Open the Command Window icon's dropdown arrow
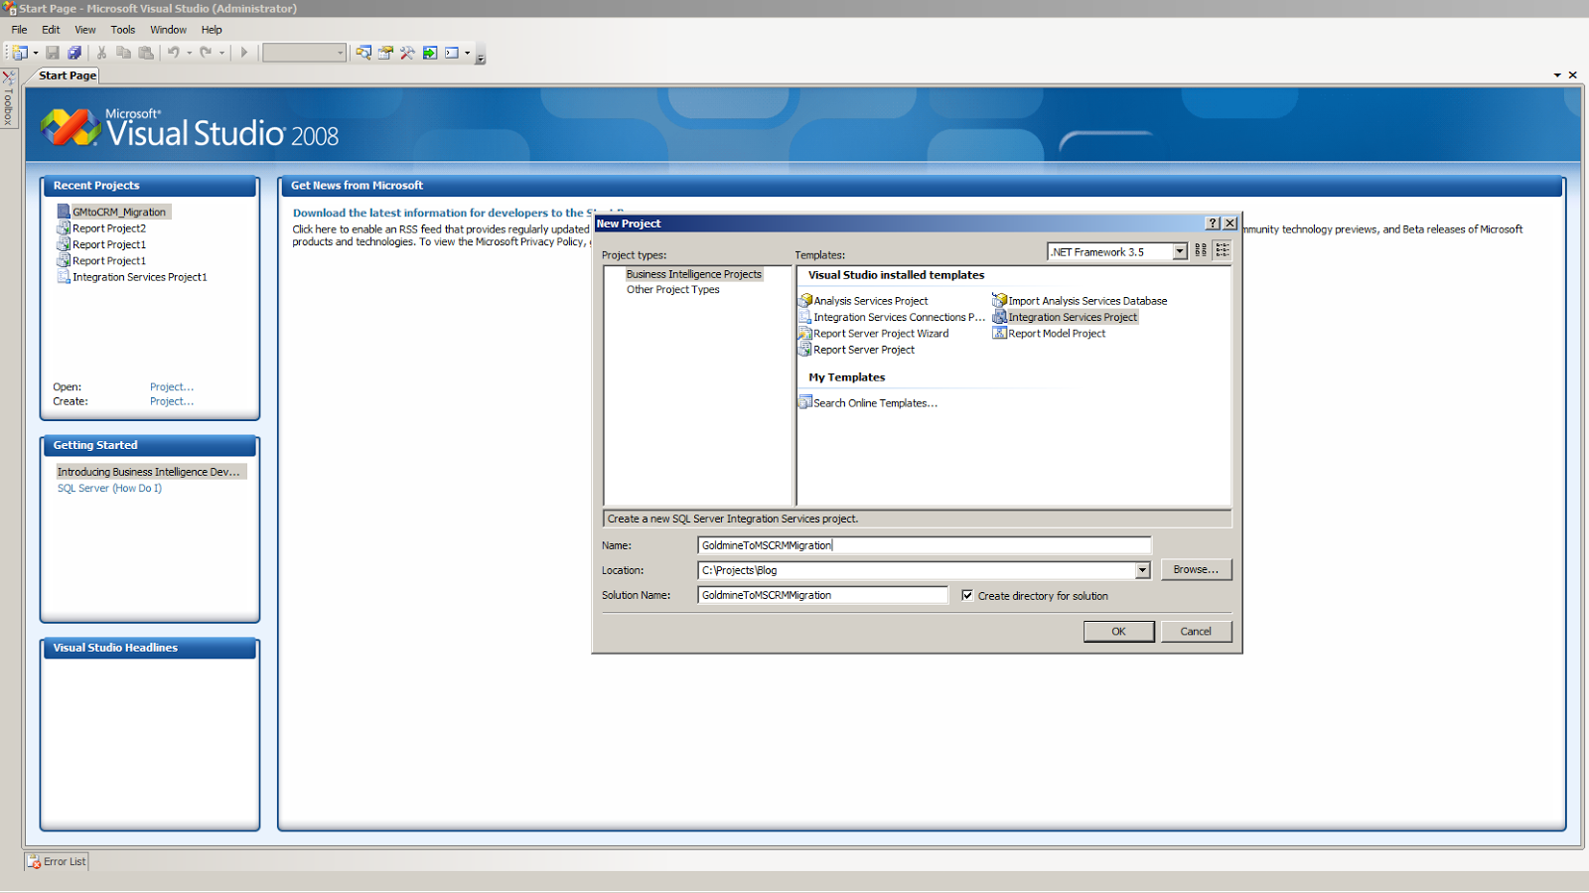Viewport: 1589px width, 893px height. (468, 53)
